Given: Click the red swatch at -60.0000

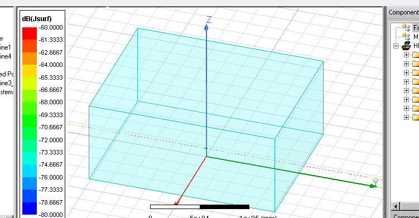Looking at the screenshot, I should (30, 33).
